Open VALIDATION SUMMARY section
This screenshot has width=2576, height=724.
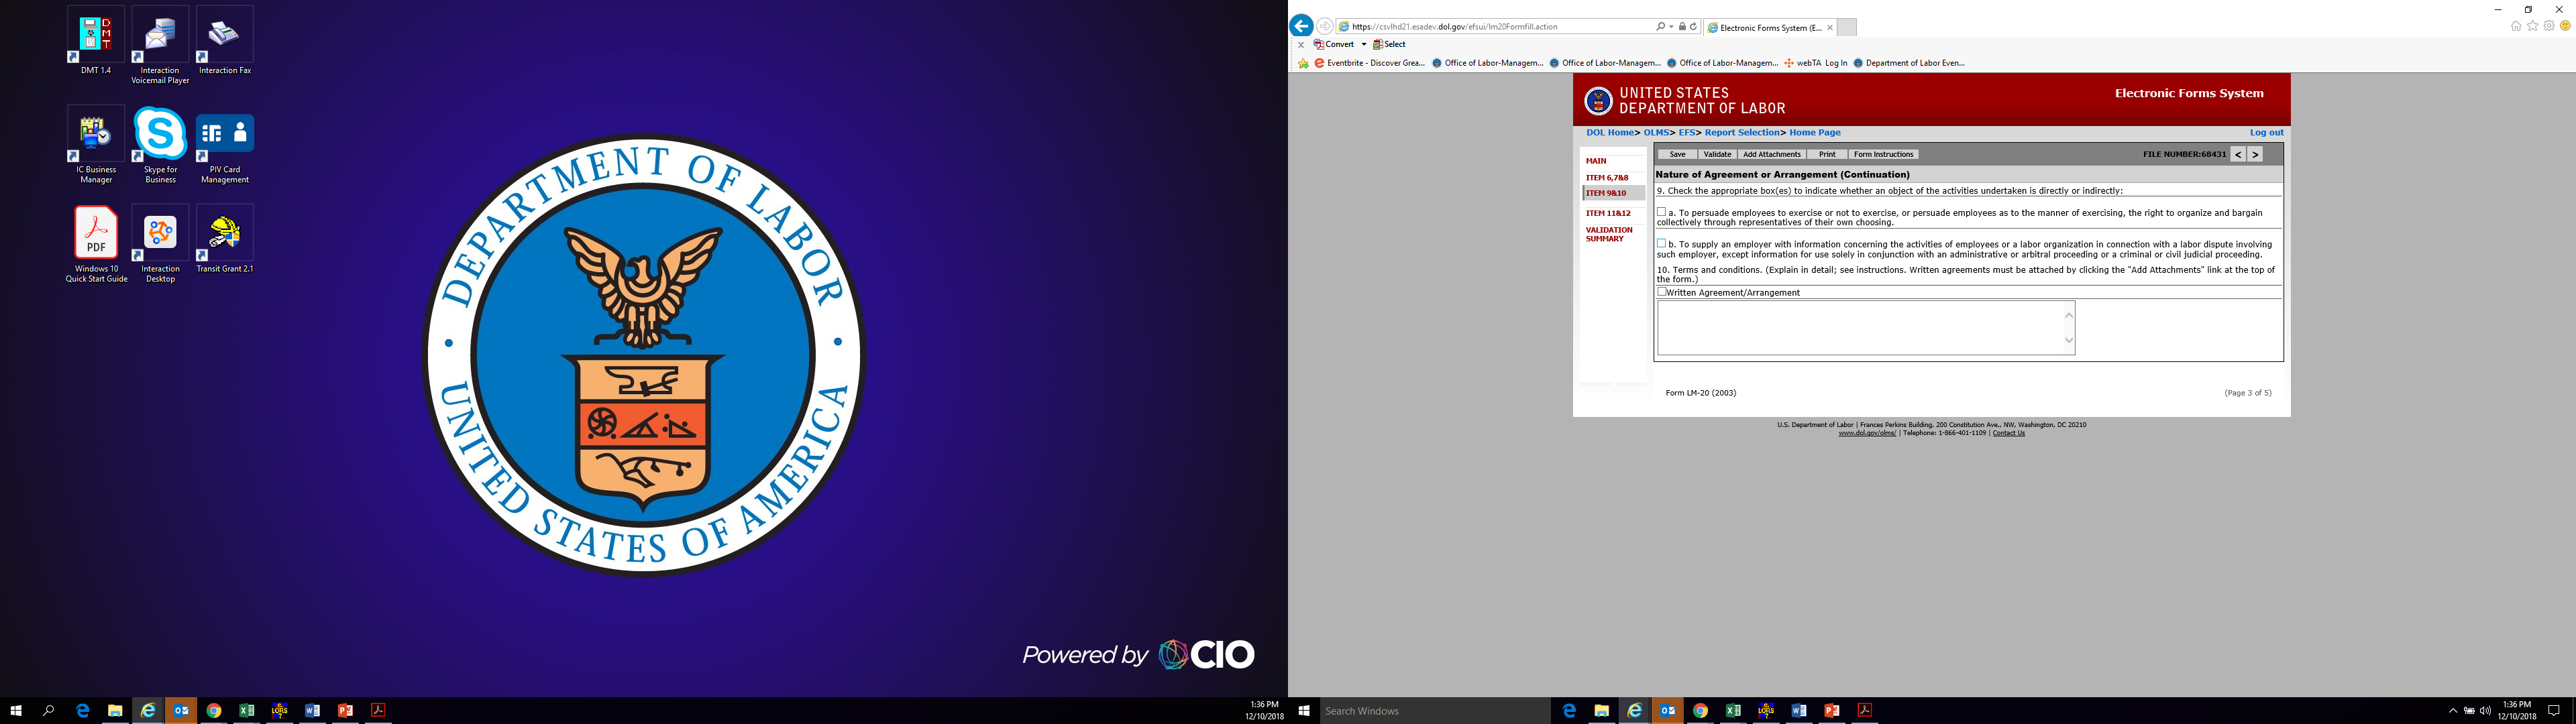[1608, 234]
